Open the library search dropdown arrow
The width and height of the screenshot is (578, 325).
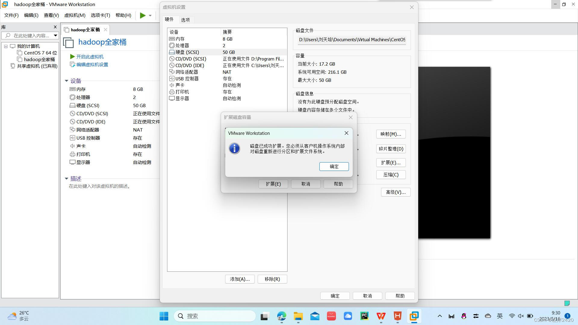tap(55, 36)
